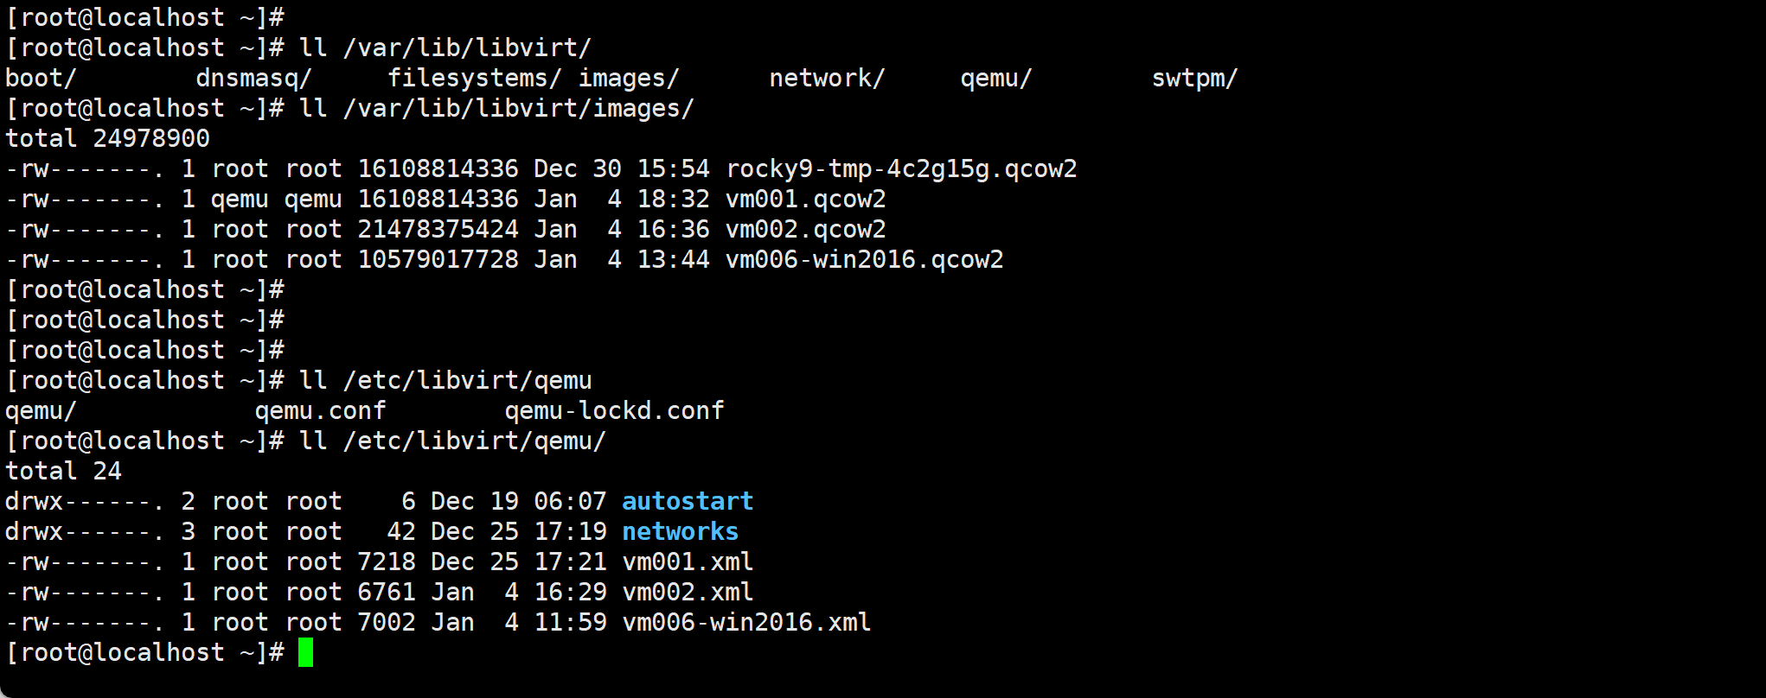Click the green terminal cursor block

pos(305,653)
